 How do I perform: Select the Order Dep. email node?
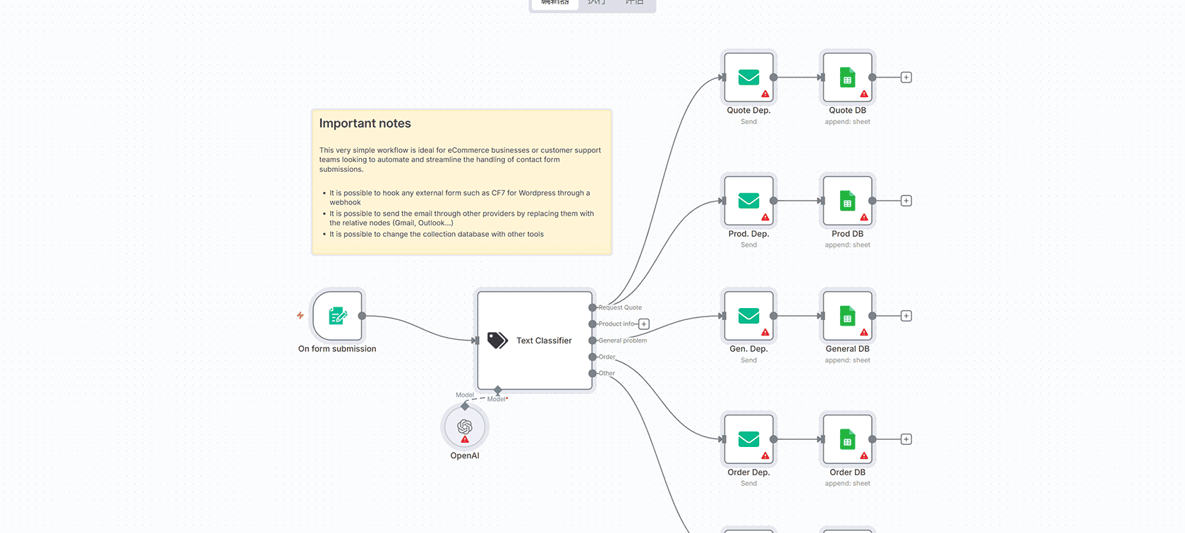[748, 439]
